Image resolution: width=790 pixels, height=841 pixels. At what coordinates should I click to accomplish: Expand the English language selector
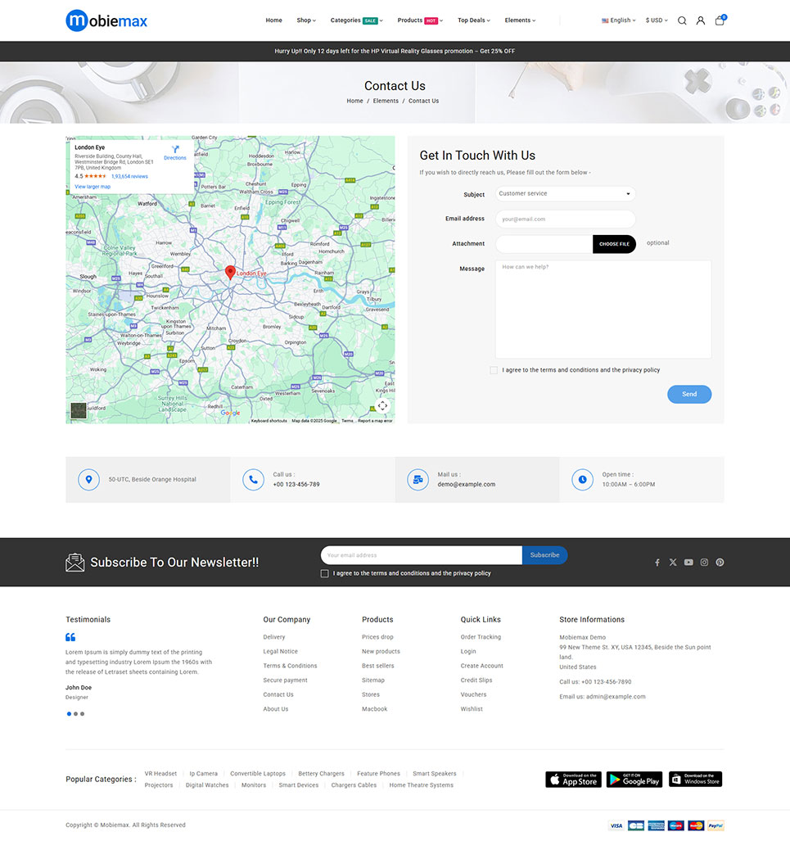[x=619, y=20]
